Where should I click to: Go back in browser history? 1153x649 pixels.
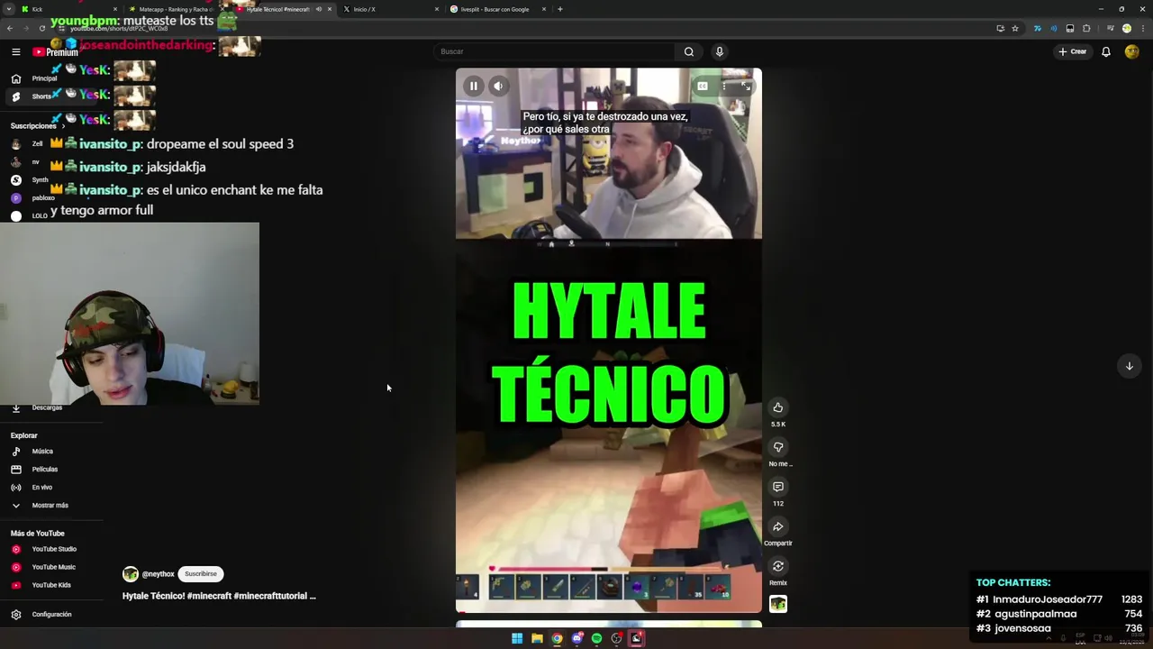point(9,28)
